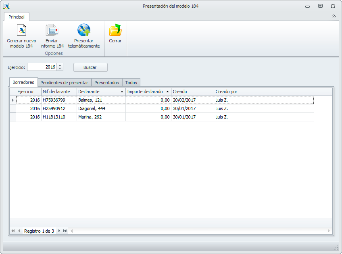
Task: Decrease Ejercicio year with down arrow
Action: click(x=60, y=69)
